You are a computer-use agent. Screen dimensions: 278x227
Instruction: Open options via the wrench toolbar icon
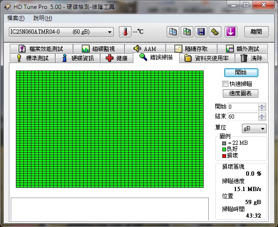pos(215,32)
